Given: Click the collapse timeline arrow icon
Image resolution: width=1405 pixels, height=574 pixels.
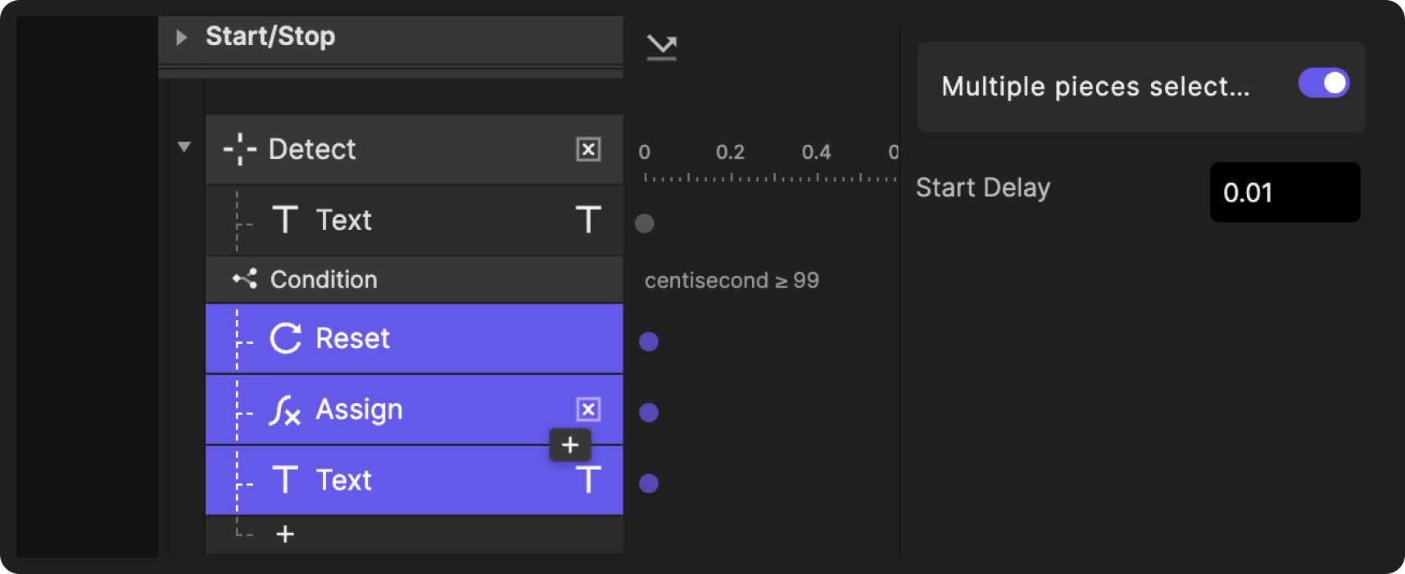Looking at the screenshot, I should coord(661,47).
